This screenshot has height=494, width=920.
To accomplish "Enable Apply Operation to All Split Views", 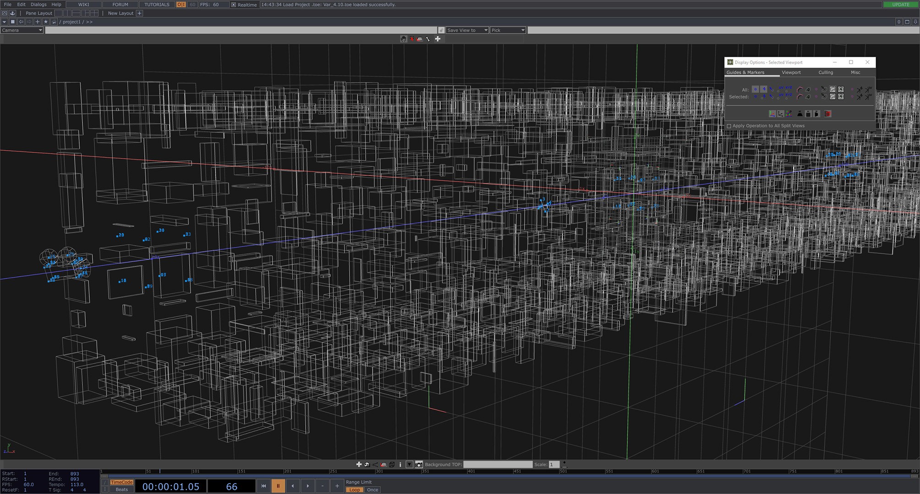I will tap(729, 126).
